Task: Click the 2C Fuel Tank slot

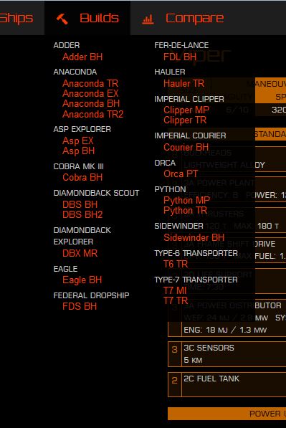Action: click(x=227, y=384)
